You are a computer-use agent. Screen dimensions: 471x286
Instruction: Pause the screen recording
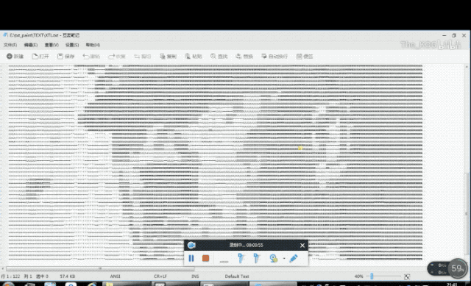click(191, 258)
